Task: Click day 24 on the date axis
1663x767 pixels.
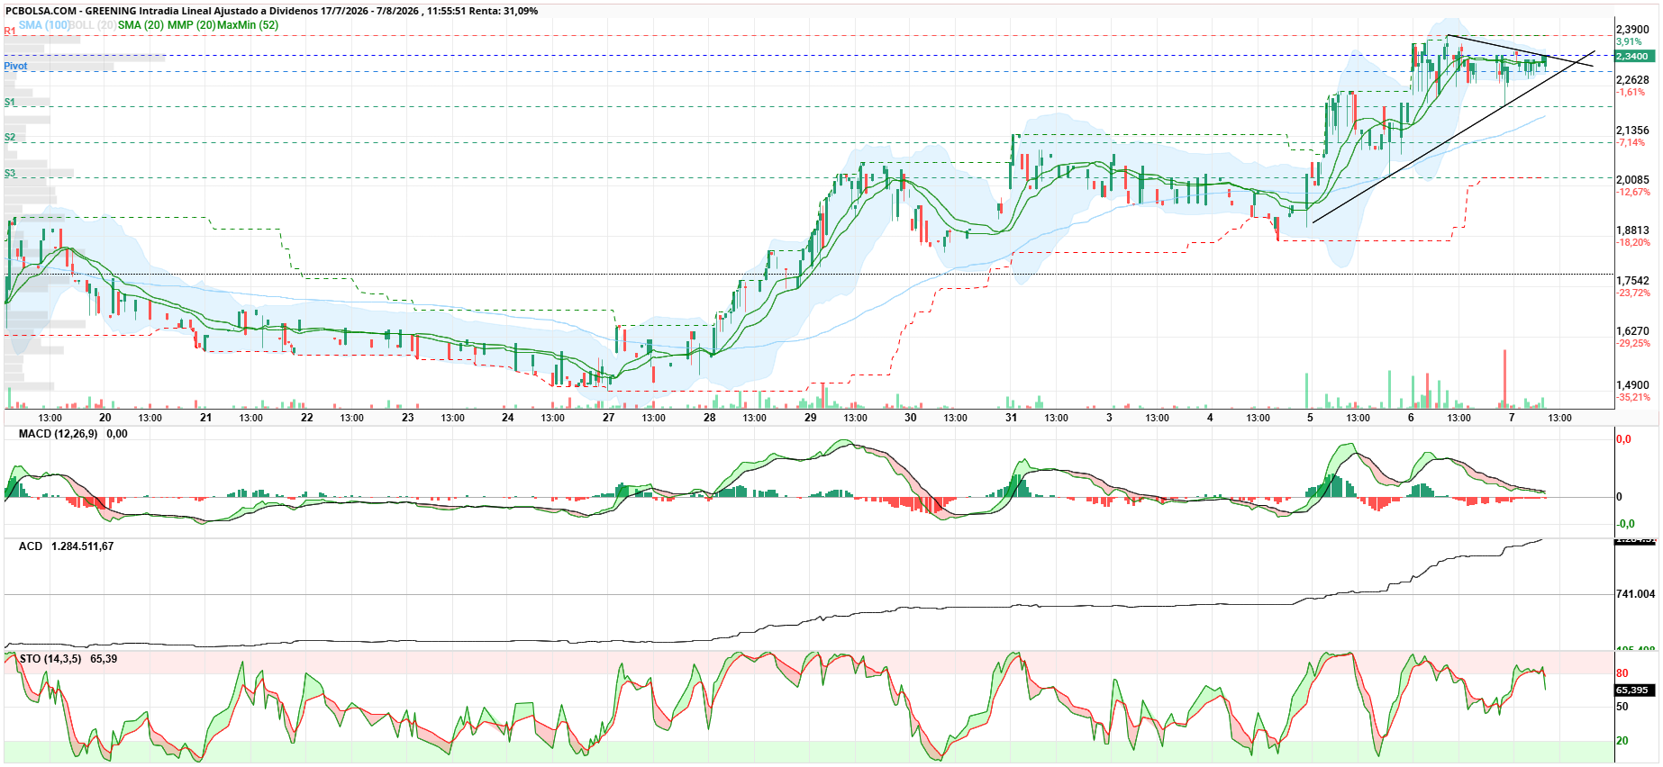Action: (508, 418)
